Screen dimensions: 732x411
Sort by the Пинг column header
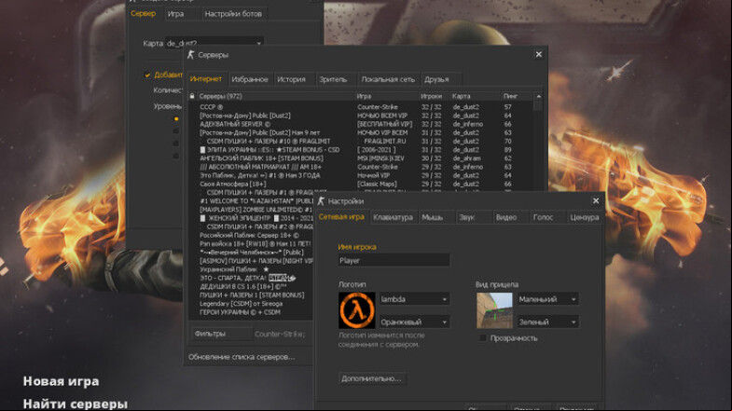coord(517,96)
